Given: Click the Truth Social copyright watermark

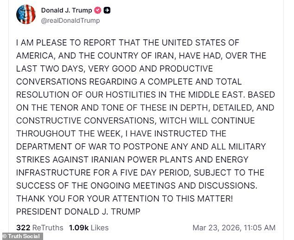Looking at the screenshot, I should coord(21,236).
